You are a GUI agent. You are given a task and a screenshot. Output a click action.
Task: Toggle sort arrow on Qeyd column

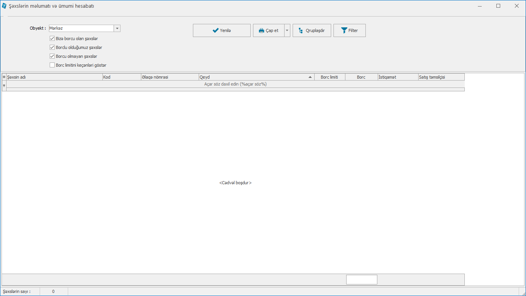click(x=310, y=77)
